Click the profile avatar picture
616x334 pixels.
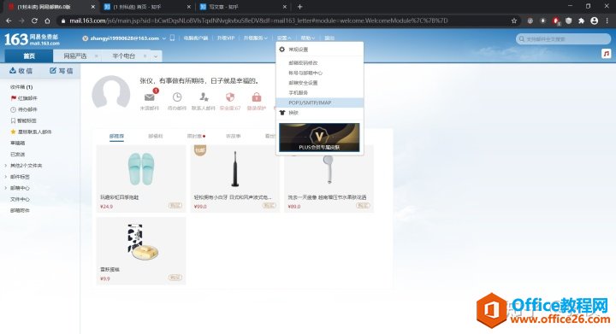[110, 93]
